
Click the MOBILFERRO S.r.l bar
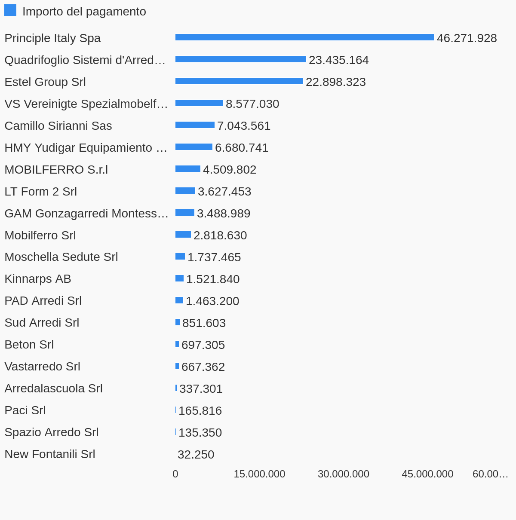coord(188,169)
